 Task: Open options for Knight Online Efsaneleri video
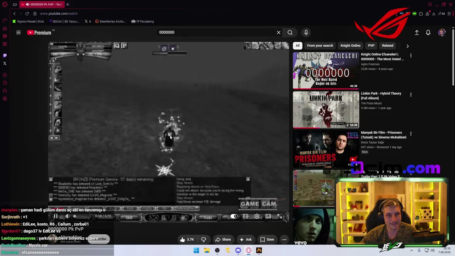411,55
